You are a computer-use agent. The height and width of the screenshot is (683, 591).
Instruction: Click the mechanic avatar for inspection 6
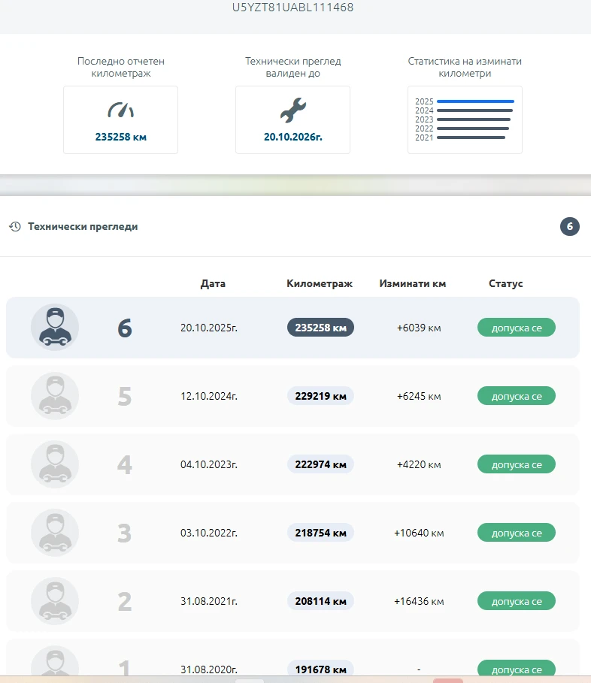[x=54, y=328]
